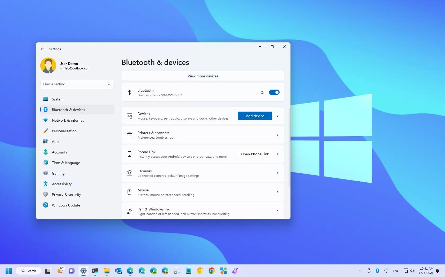Click the Add device button
Viewport: 445px width, 277px height.
coord(254,116)
